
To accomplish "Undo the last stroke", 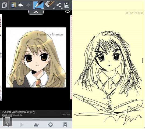I will pos(20,5).
